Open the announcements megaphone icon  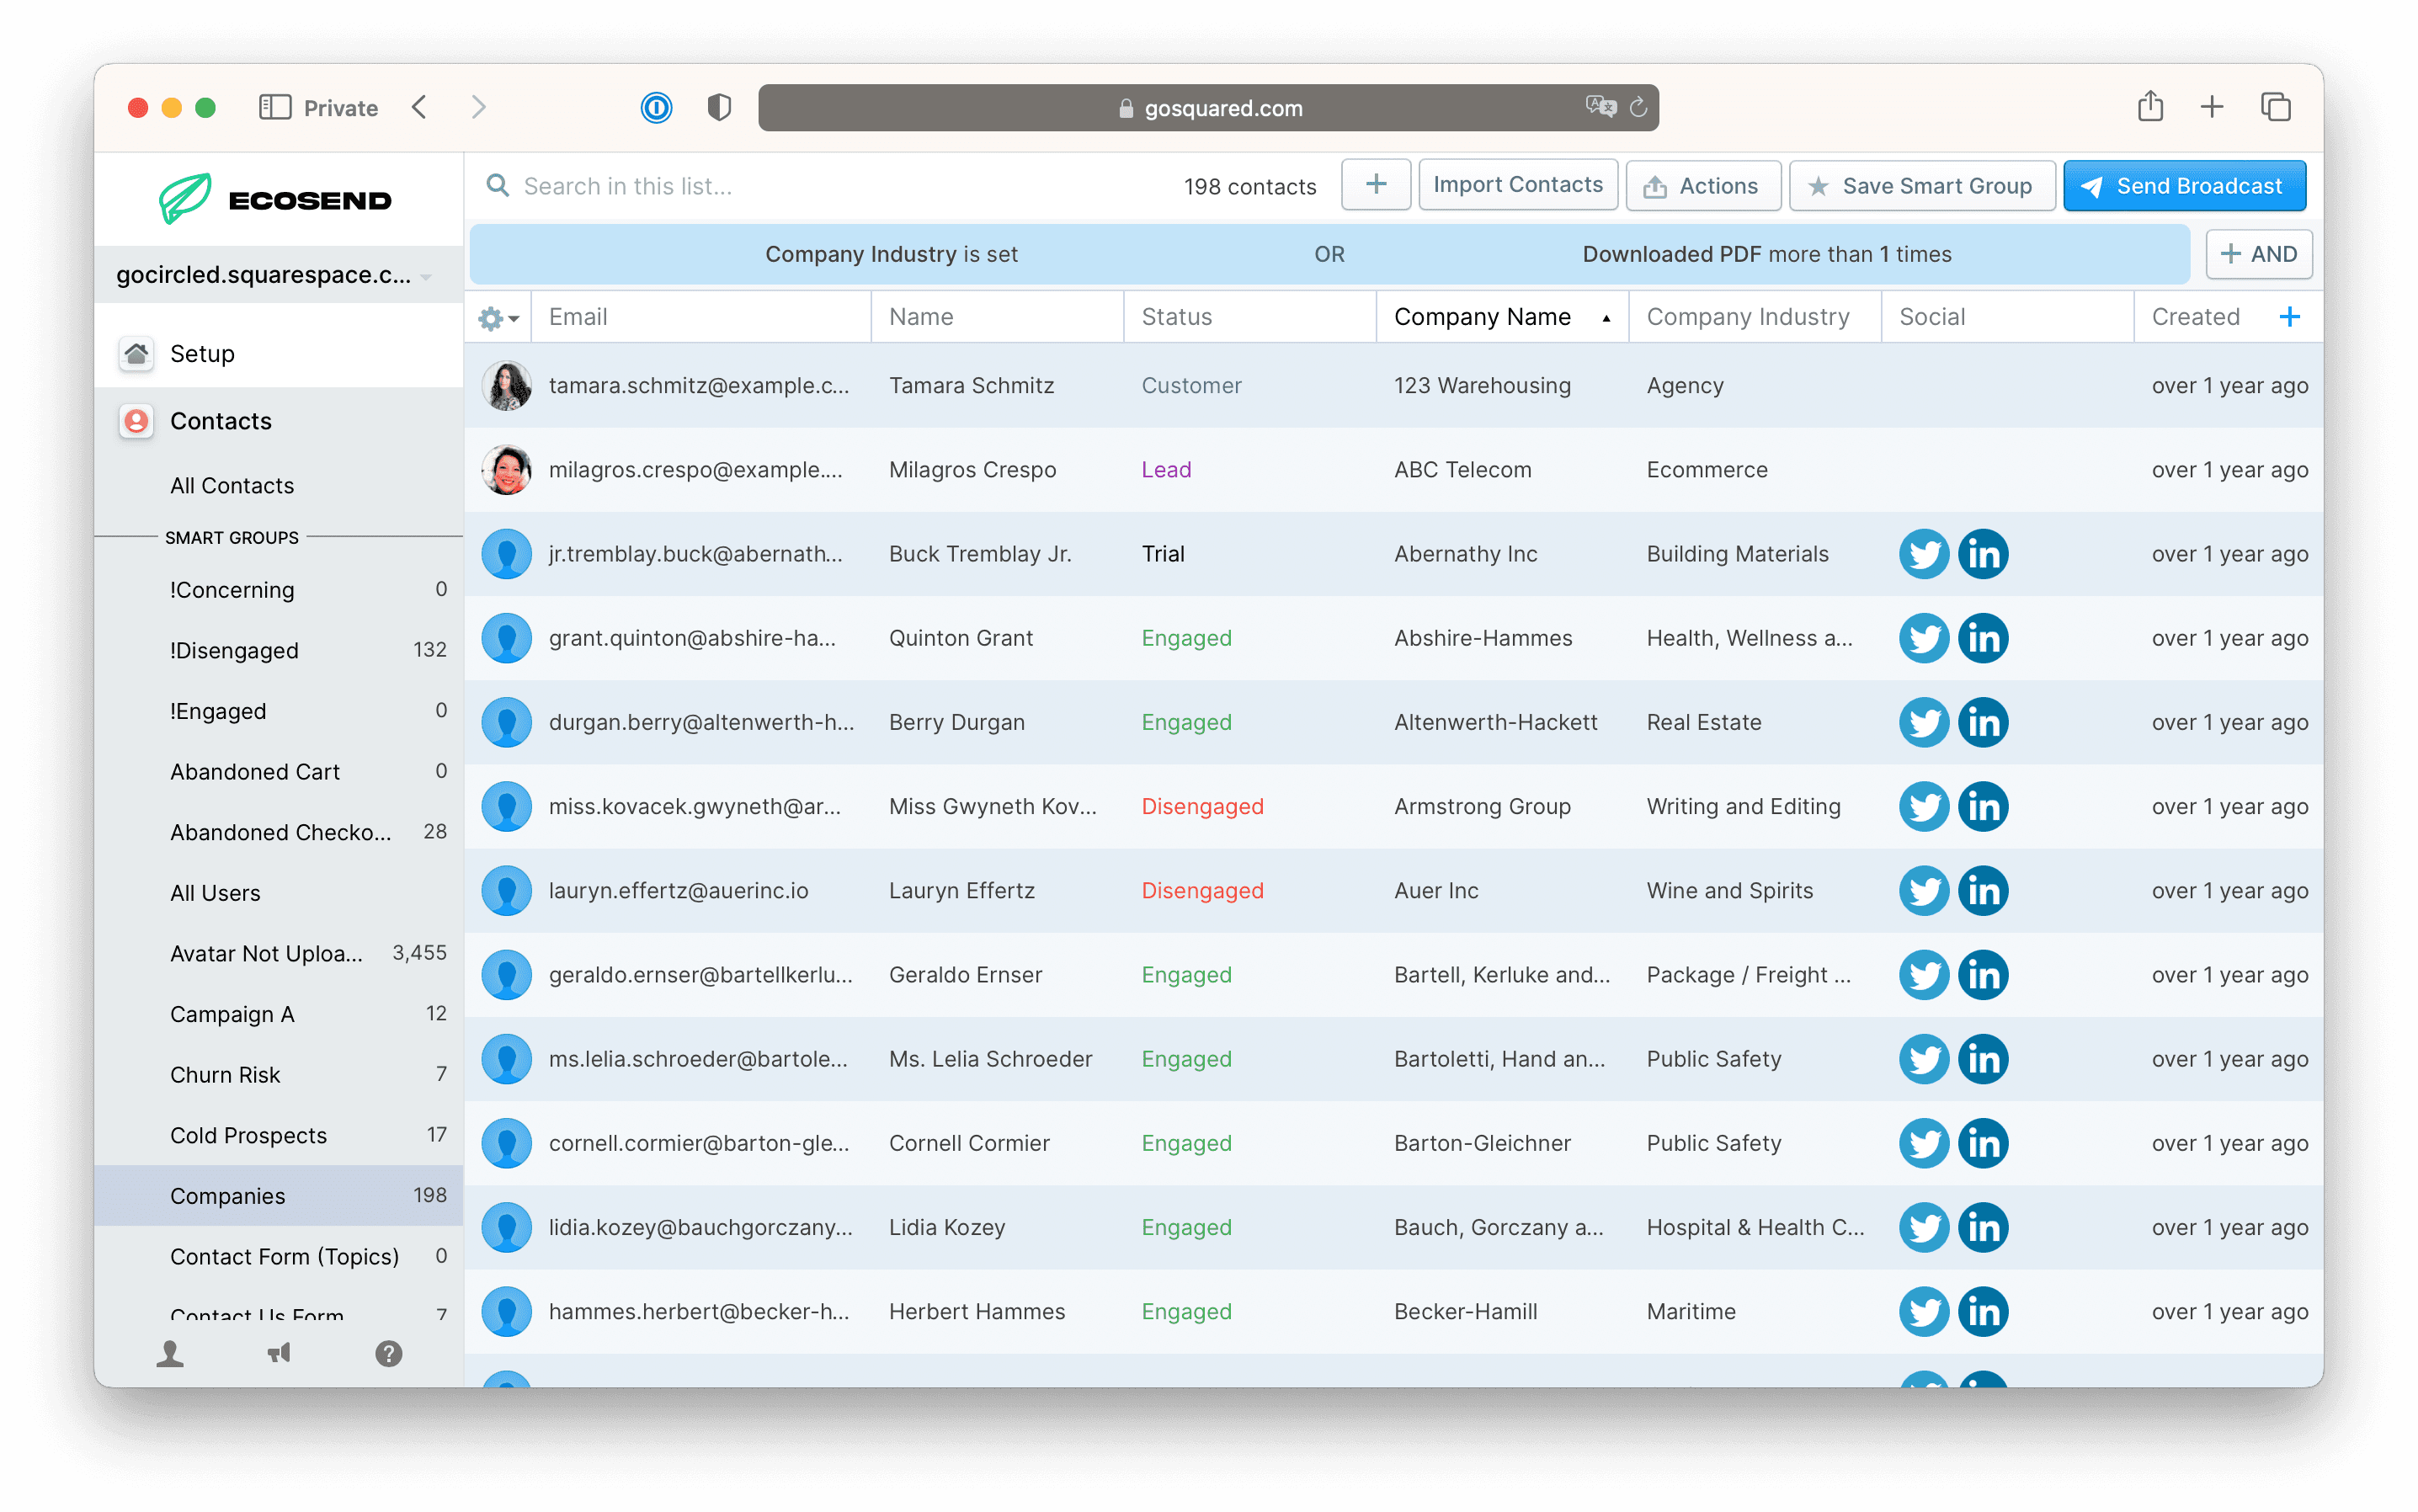(279, 1353)
